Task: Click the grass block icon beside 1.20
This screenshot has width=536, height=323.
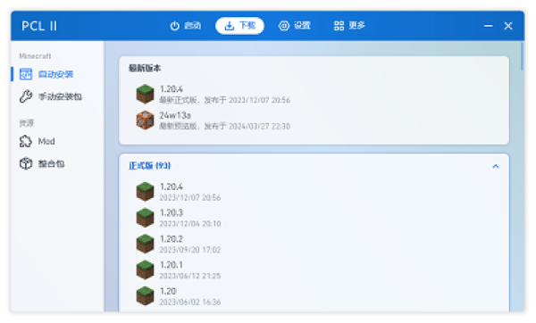Action: coord(145,296)
